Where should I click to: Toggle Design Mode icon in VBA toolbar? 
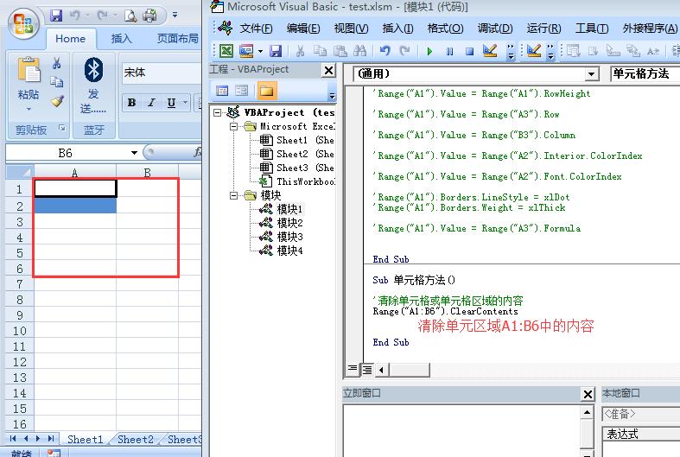490,51
